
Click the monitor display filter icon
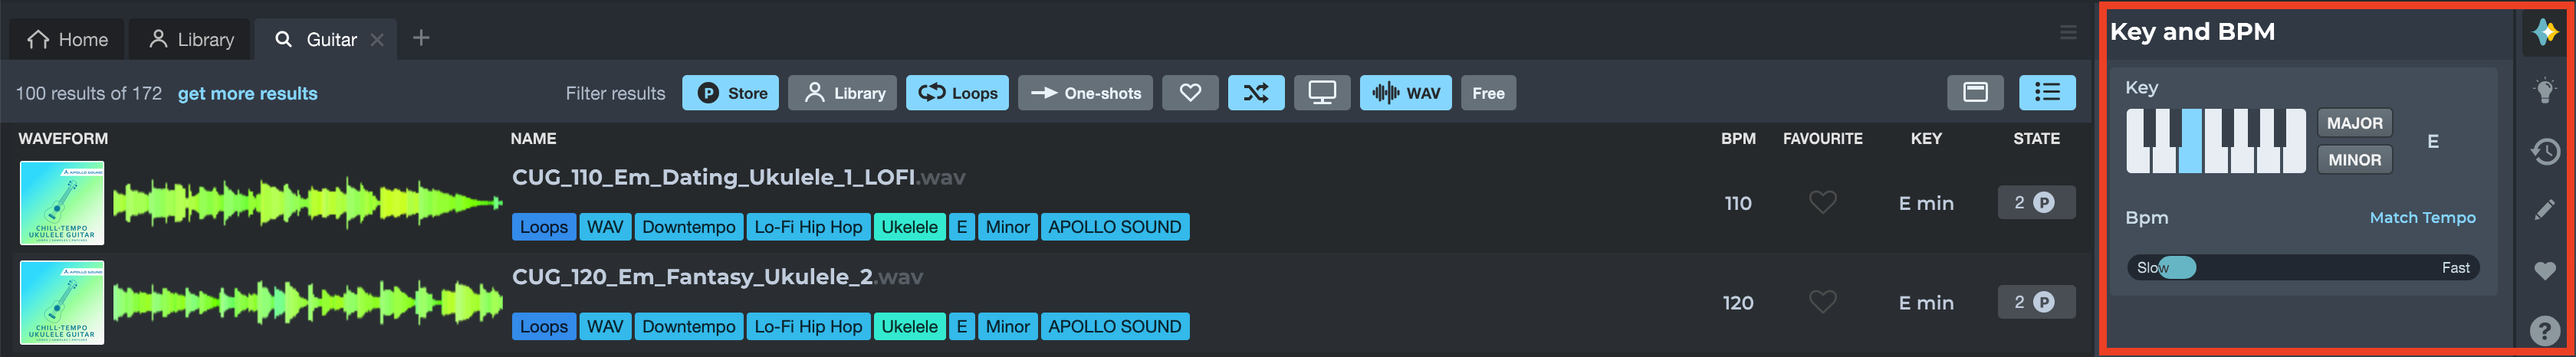point(1322,93)
